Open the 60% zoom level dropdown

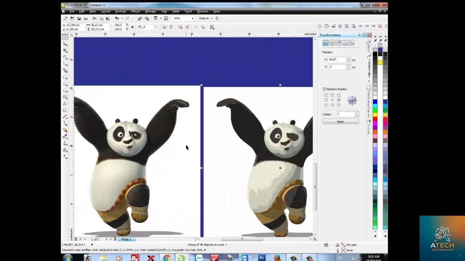[193, 18]
